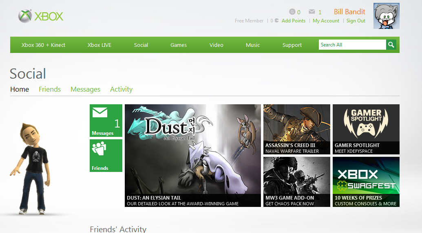Viewport: 422px width, 233px height.
Task: Click the search magnifier button
Action: [391, 45]
